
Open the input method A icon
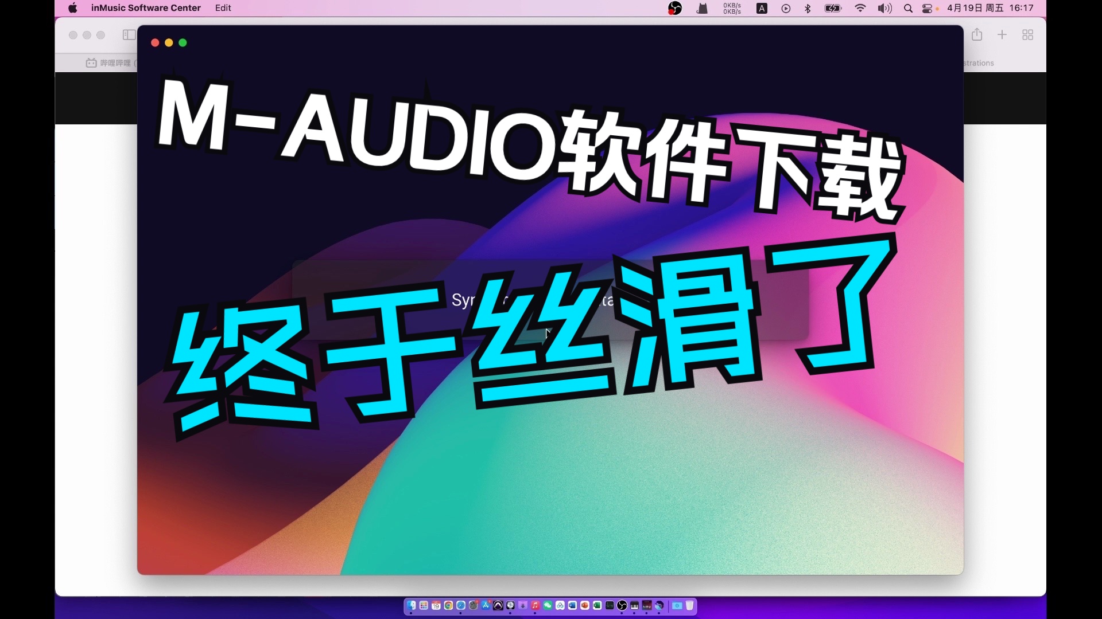pos(762,8)
